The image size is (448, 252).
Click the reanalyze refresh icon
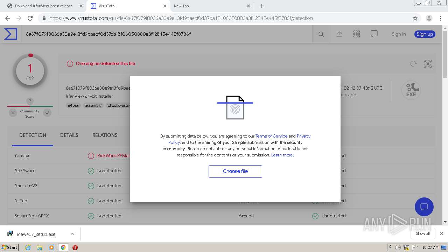click(x=413, y=64)
